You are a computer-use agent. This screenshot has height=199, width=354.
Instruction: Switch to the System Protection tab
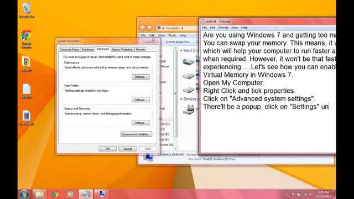coord(122,49)
